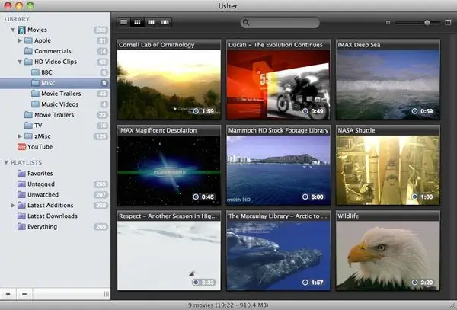457x310 pixels.
Task: Expand the Latest Additions playlist
Action: point(13,206)
